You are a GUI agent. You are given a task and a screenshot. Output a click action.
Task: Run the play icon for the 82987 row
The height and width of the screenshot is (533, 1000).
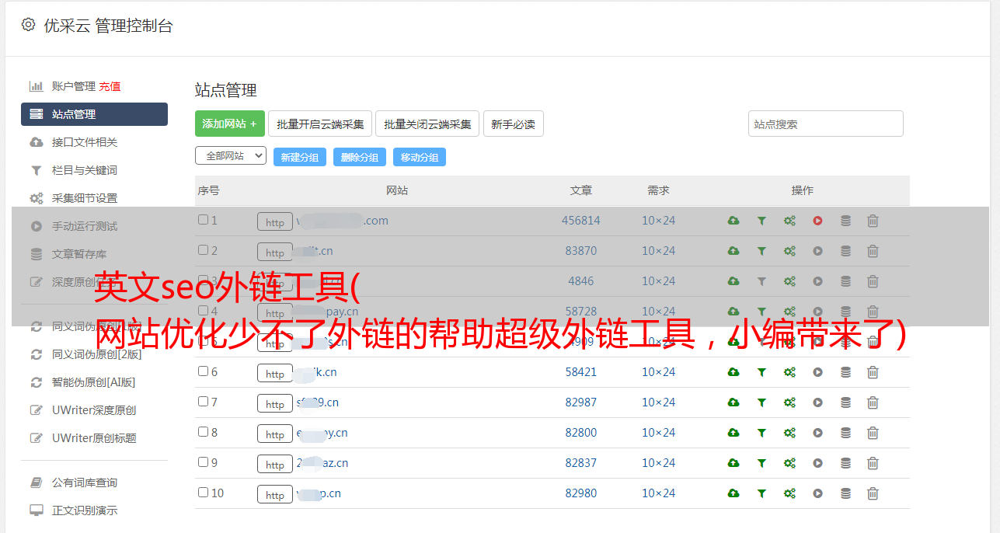click(x=817, y=402)
